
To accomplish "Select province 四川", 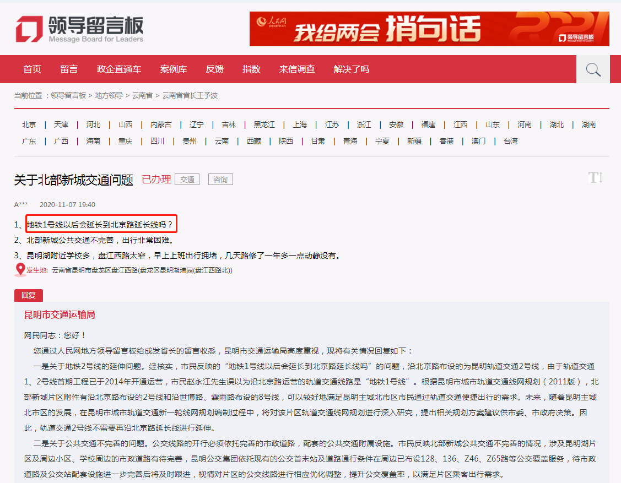I will point(157,142).
